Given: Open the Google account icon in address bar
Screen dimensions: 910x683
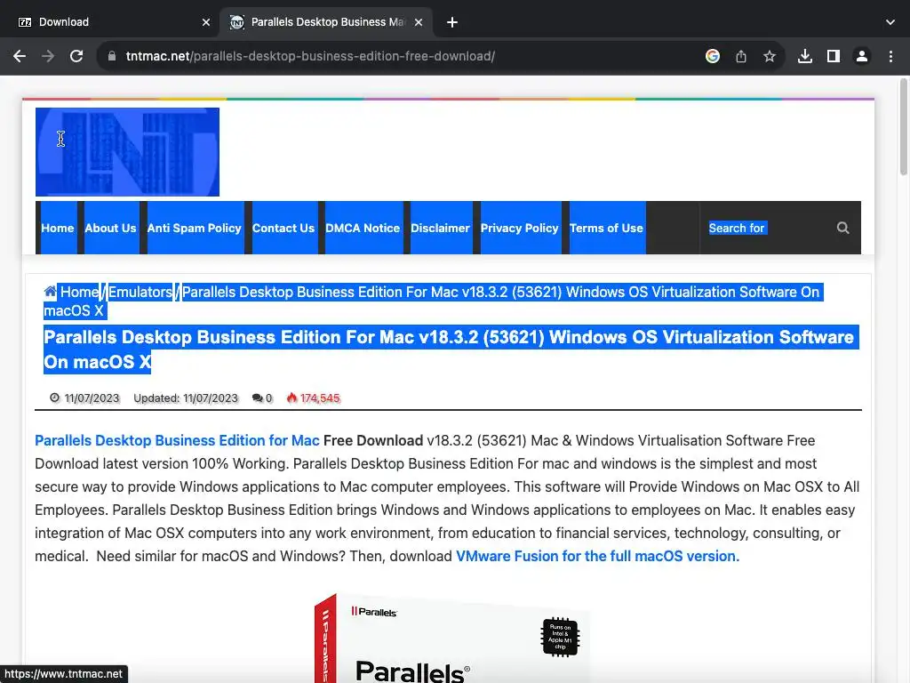Looking at the screenshot, I should pyautogui.click(x=713, y=56).
